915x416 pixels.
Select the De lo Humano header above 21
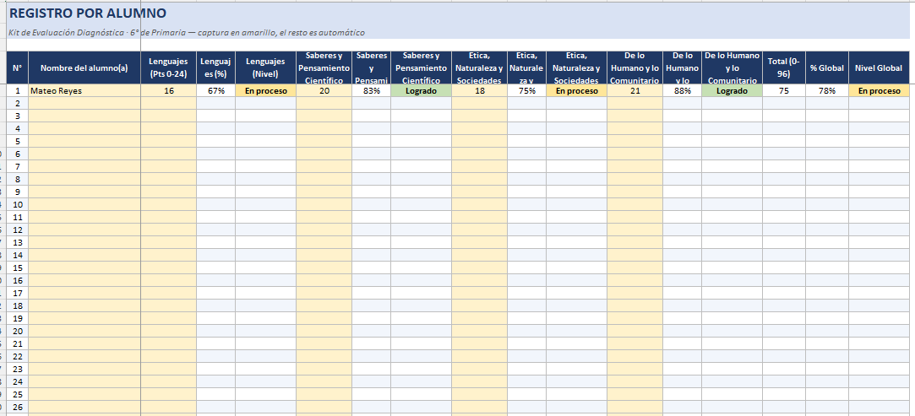(635, 68)
